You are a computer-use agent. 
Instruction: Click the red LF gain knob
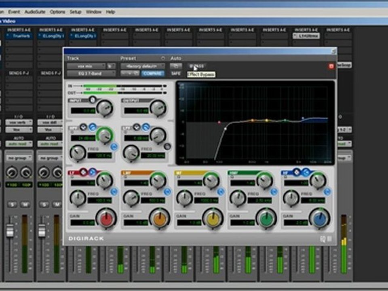pos(106,219)
